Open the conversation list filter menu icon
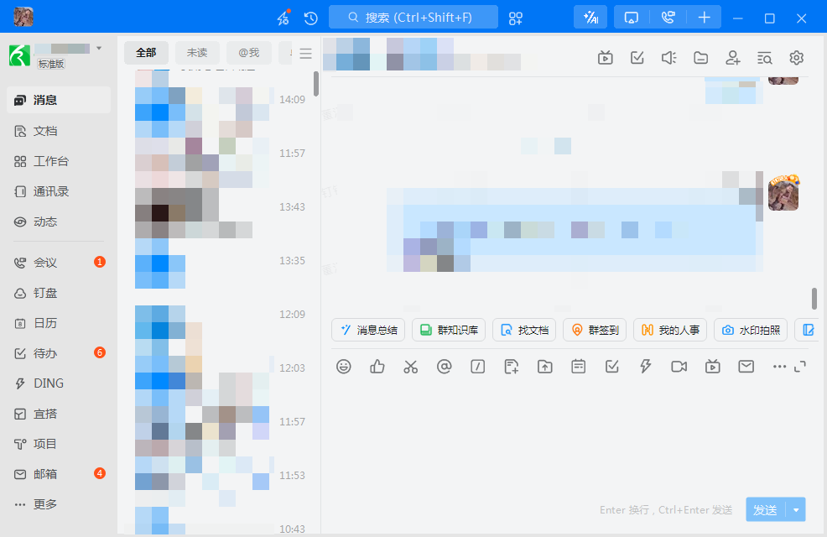Image resolution: width=827 pixels, height=537 pixels. pyautogui.click(x=305, y=53)
